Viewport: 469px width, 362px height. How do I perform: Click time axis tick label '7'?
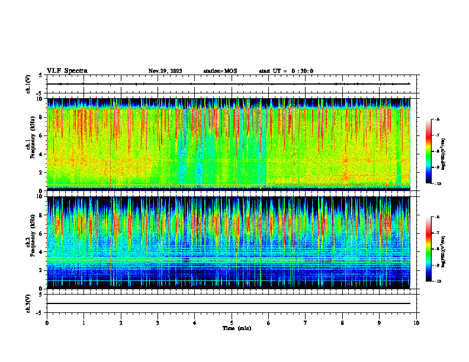click(x=306, y=323)
